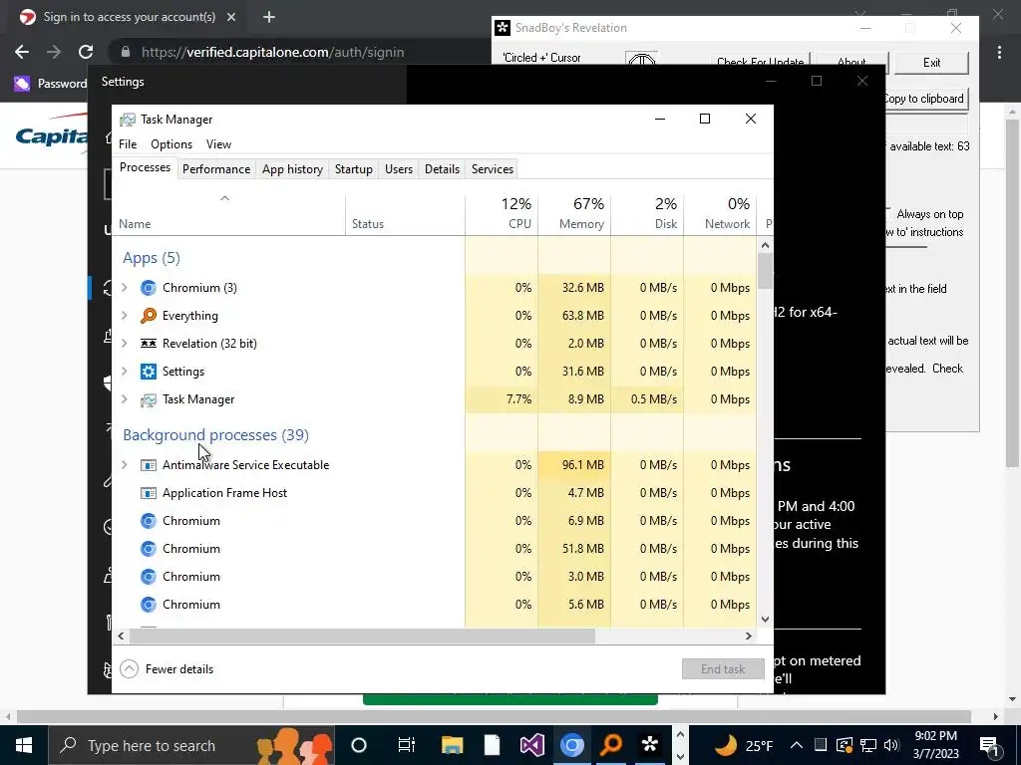Click the browser reload button
The height and width of the screenshot is (765, 1021).
(x=86, y=52)
